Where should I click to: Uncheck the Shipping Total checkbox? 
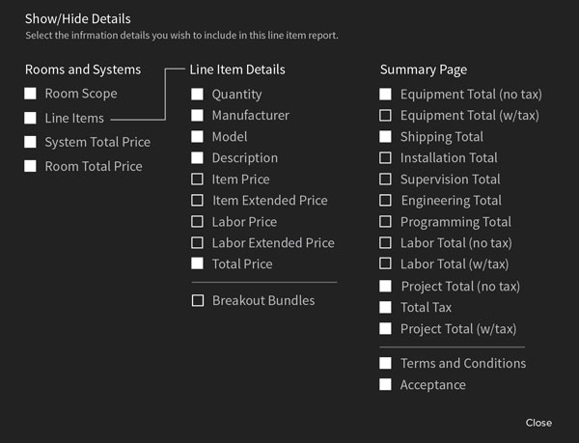(x=385, y=137)
